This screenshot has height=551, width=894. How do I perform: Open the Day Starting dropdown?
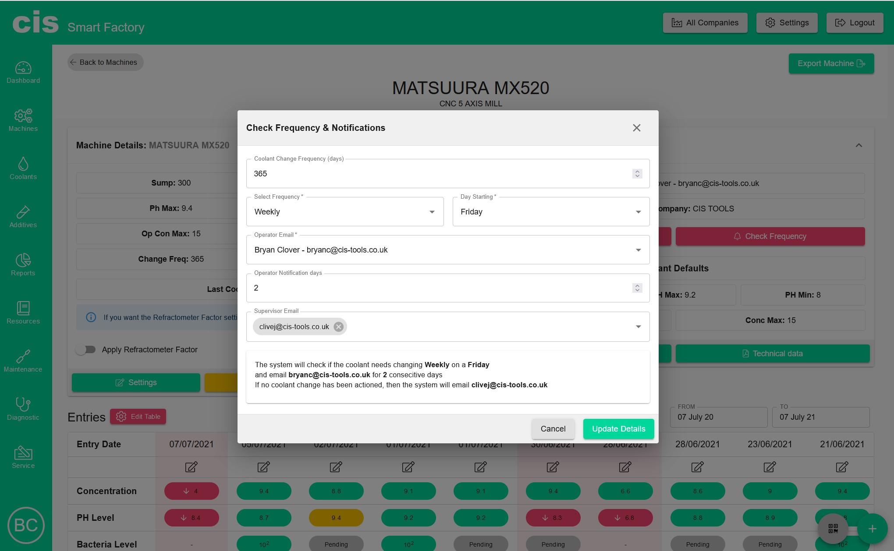[x=551, y=212]
